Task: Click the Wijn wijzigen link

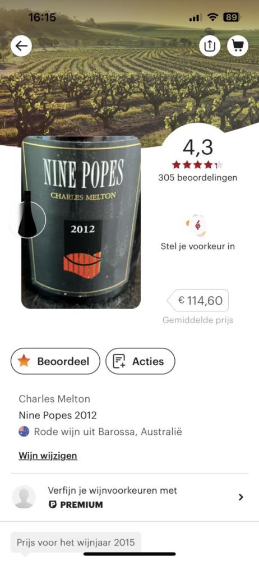Action: coord(48,456)
